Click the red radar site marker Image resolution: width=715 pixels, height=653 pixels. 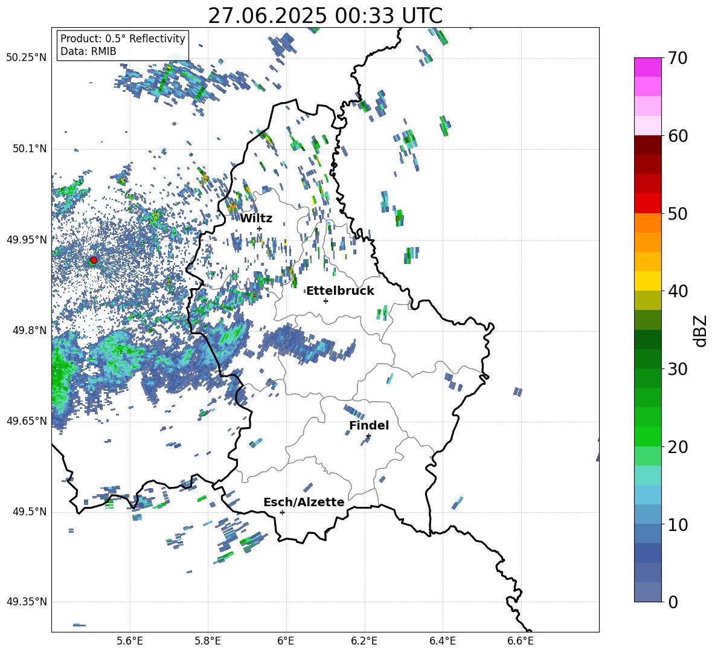click(94, 260)
